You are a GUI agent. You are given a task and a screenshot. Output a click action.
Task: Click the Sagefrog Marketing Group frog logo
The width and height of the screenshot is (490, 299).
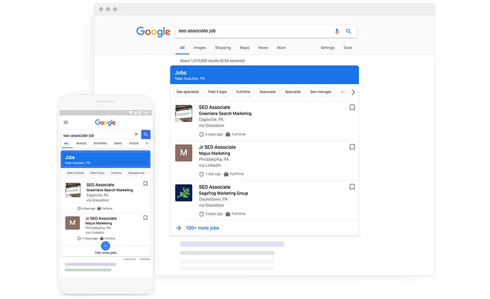[183, 193]
